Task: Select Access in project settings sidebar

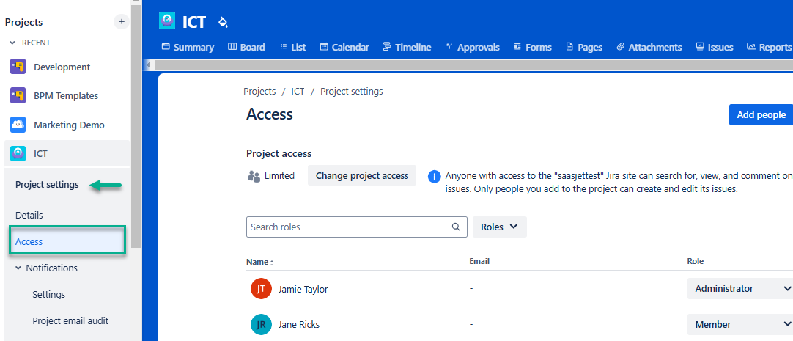Action: tap(67, 241)
